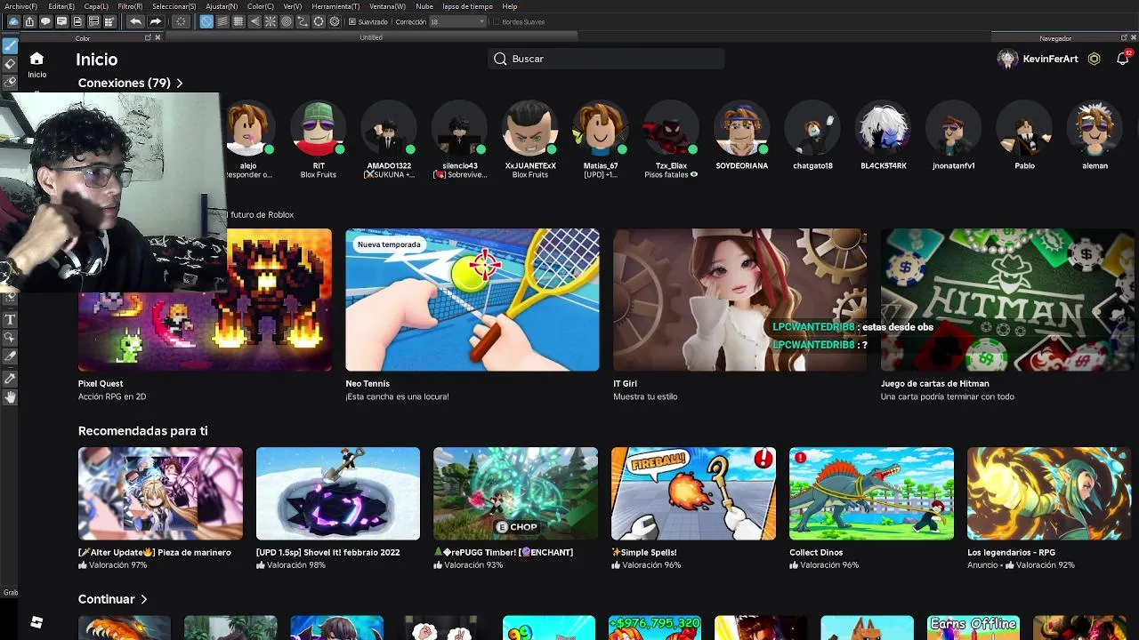The image size is (1139, 640).
Task: Open the Filtro(R) menu
Action: click(130, 6)
